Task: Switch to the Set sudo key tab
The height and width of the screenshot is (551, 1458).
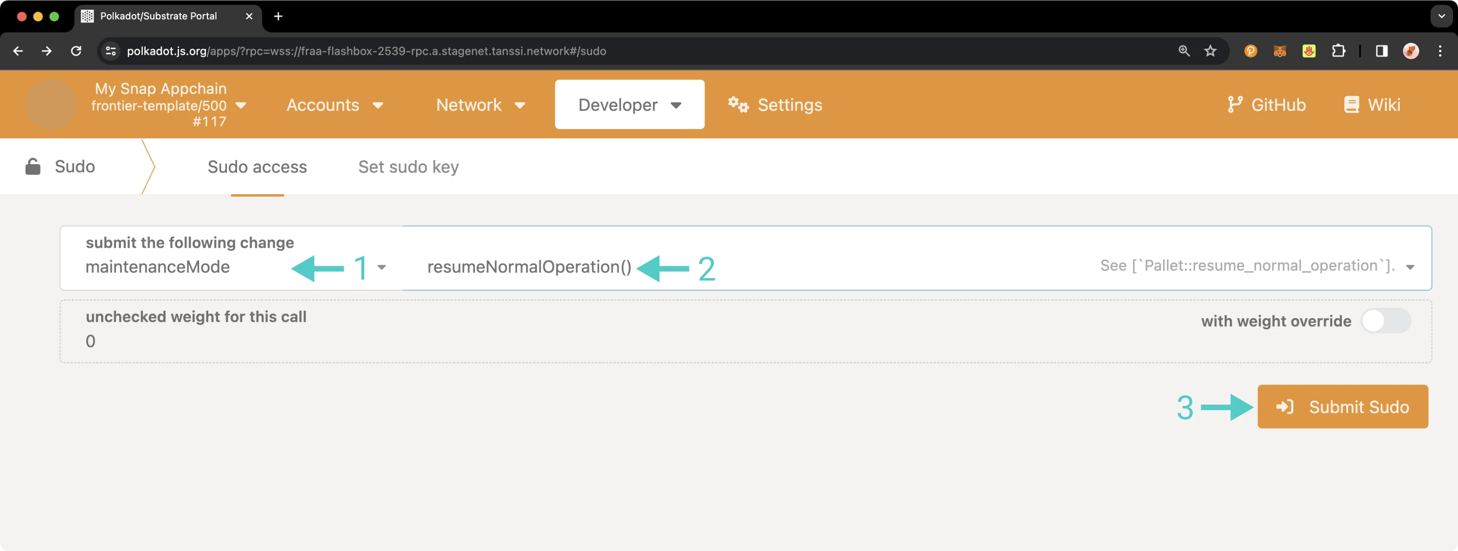Action: (x=411, y=166)
